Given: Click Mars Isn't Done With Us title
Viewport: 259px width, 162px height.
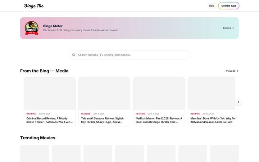Looking at the screenshot, I should coord(213,120).
